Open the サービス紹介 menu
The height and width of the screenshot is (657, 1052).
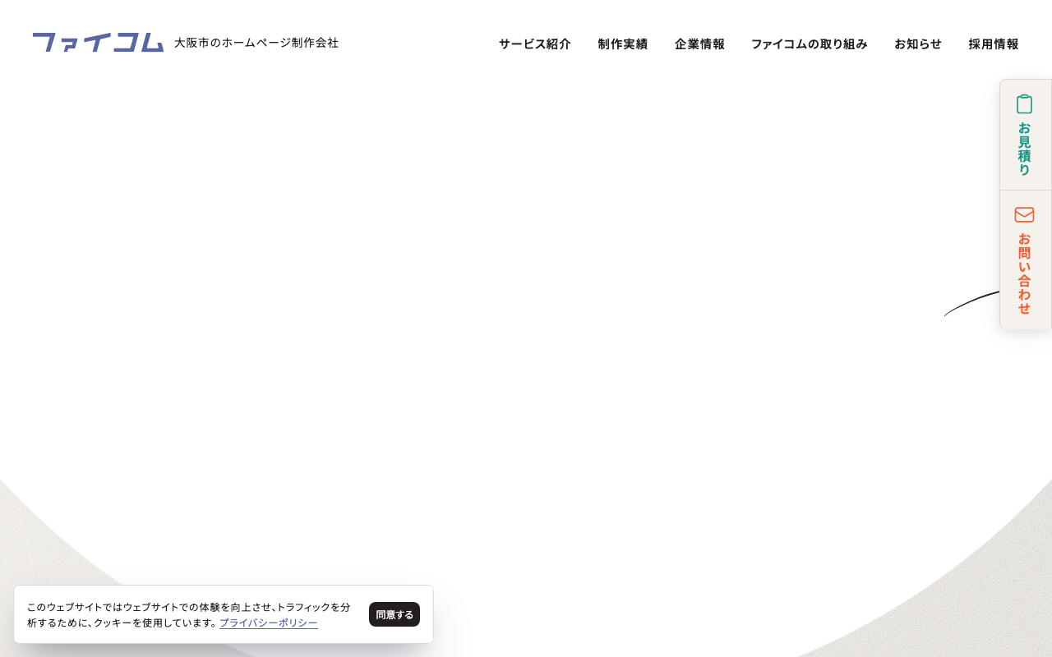535,44
